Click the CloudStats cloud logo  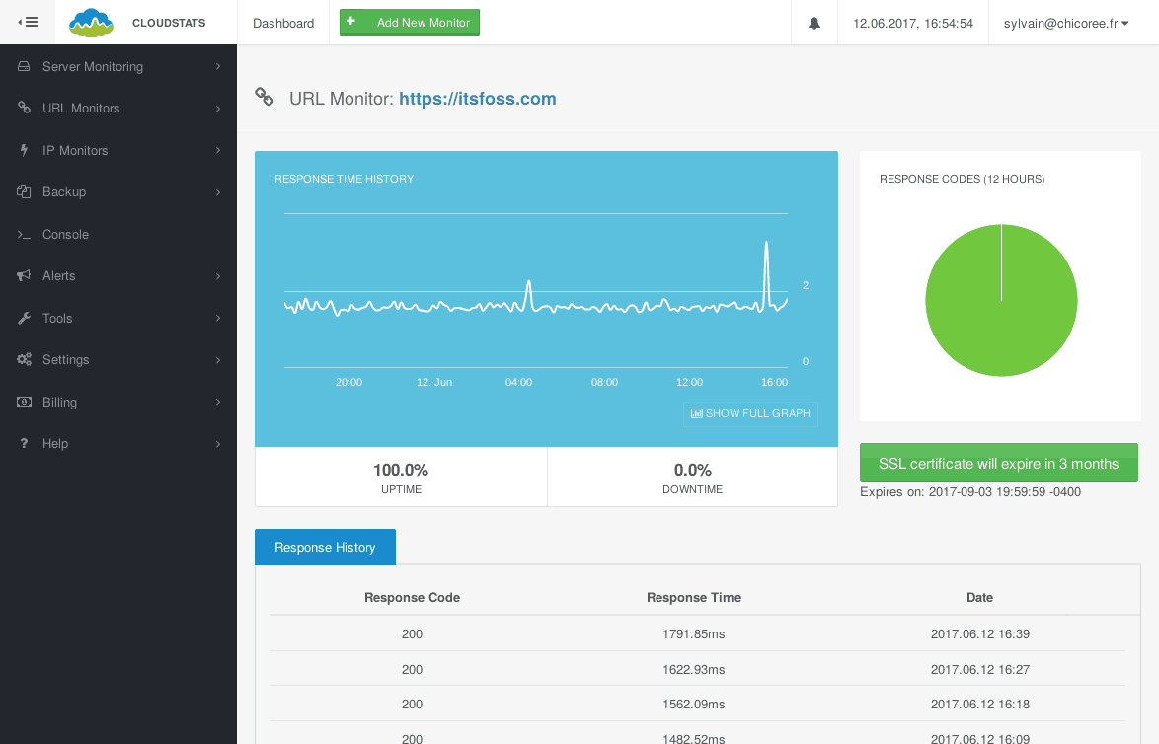coord(91,23)
